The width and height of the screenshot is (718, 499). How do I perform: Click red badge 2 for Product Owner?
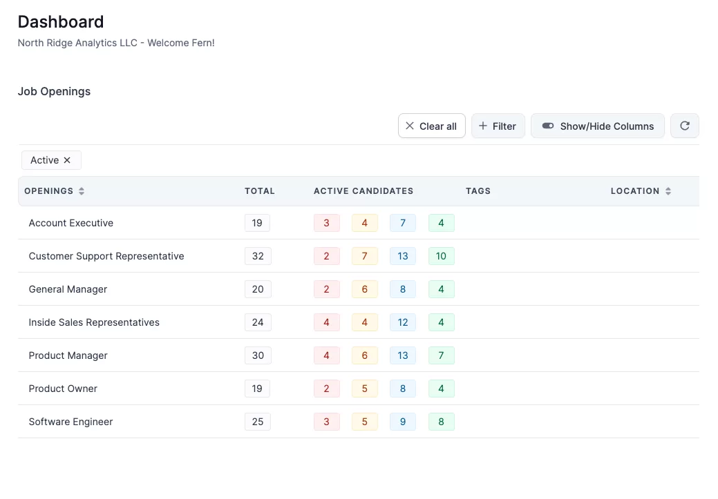pos(326,389)
